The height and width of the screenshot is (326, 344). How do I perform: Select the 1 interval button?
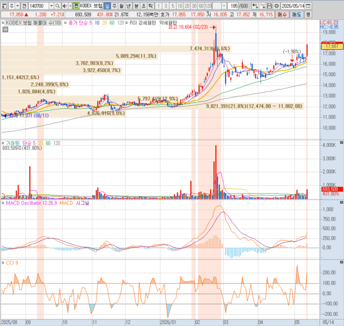[159, 6]
